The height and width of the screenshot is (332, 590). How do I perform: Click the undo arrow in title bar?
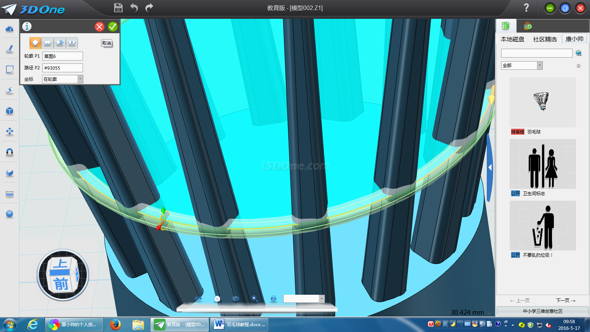coord(134,8)
